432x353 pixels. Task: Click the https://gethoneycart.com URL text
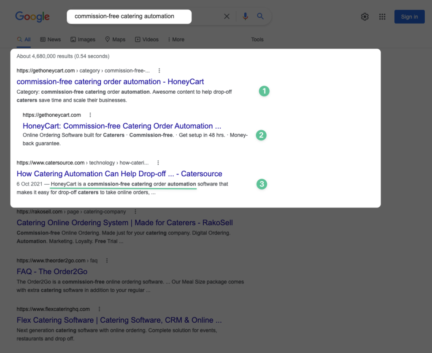click(52, 115)
